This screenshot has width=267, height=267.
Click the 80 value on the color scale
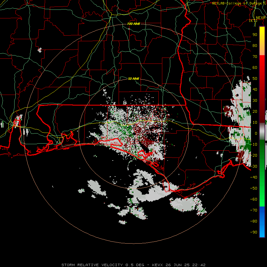click(255, 45)
